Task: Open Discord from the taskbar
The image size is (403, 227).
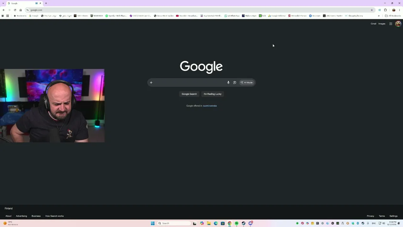Action: tap(251, 223)
